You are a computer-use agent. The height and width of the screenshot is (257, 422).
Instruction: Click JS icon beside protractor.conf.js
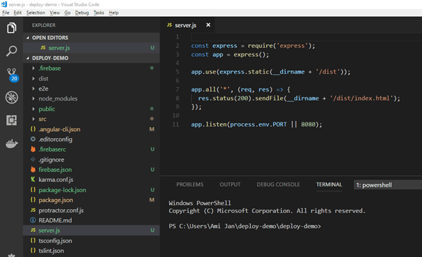click(33, 210)
